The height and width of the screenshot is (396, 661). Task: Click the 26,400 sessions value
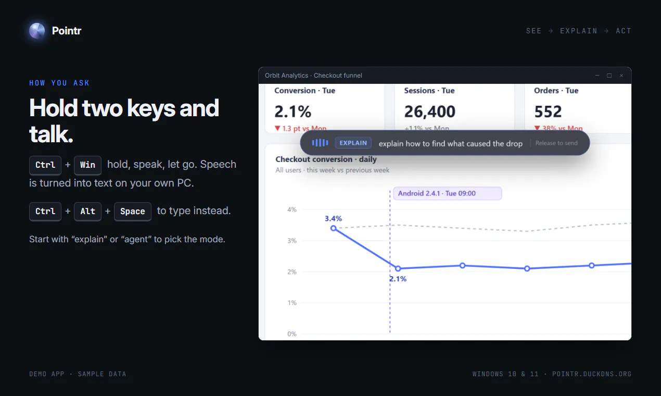pos(430,112)
